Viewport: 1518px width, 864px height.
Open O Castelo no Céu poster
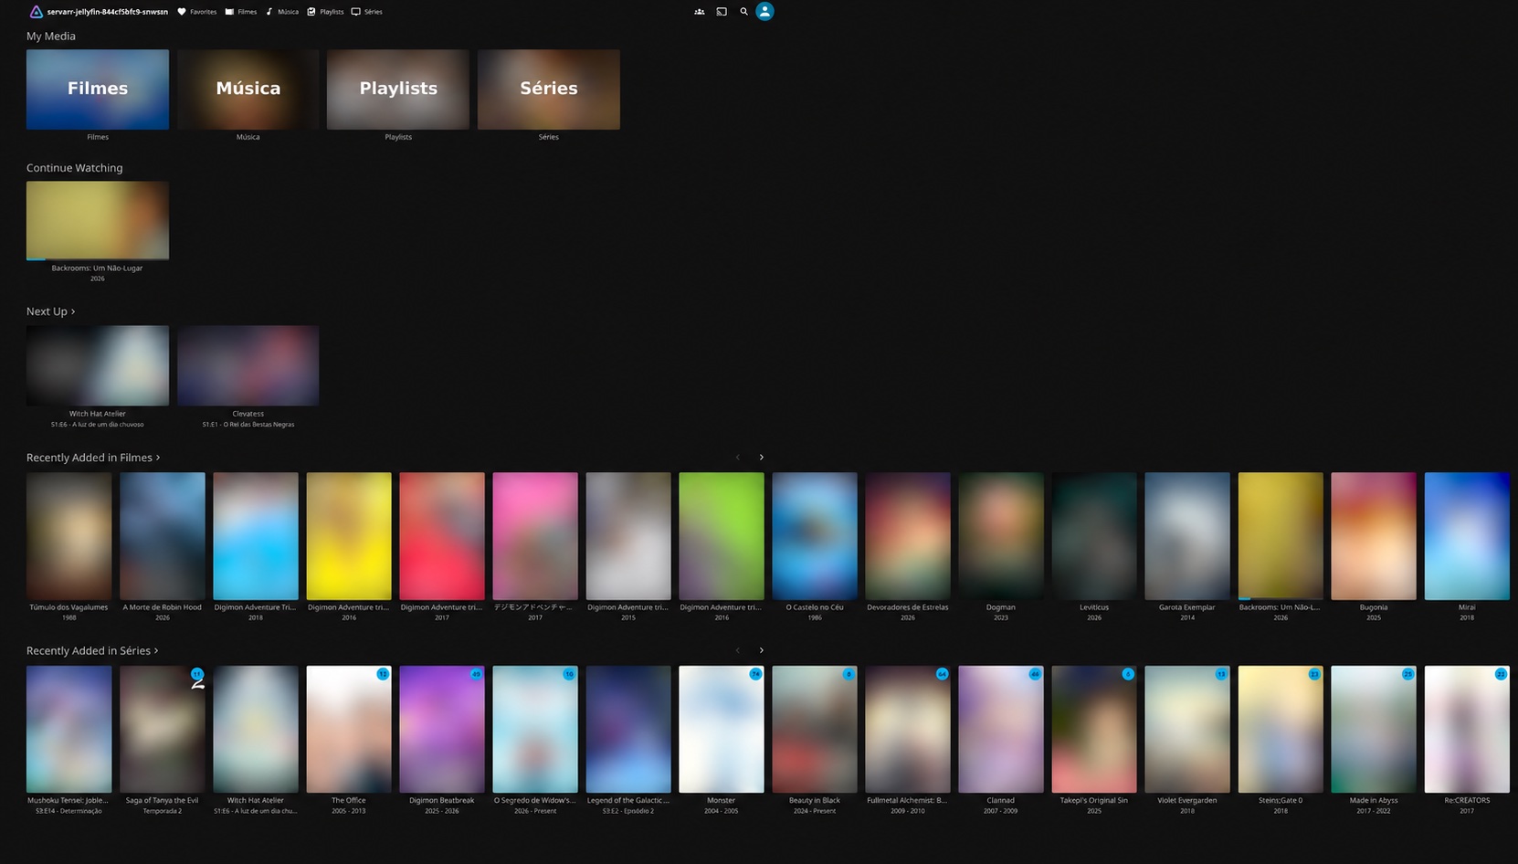click(815, 536)
